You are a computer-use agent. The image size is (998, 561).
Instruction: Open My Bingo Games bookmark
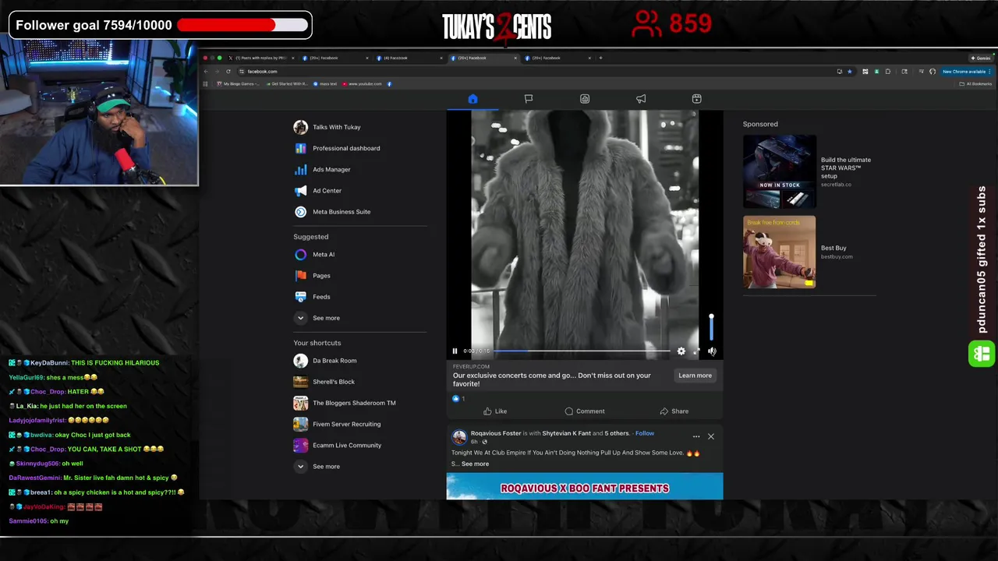237,83
